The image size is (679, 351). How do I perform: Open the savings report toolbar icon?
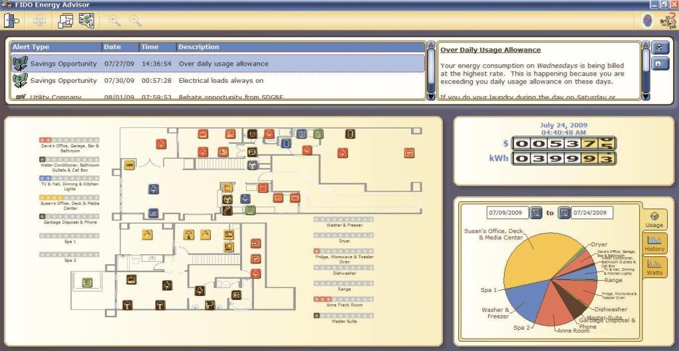[x=86, y=21]
